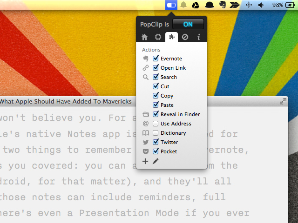This screenshot has height=223, width=298.
Task: Add a new extension with plus button
Action: click(145, 161)
